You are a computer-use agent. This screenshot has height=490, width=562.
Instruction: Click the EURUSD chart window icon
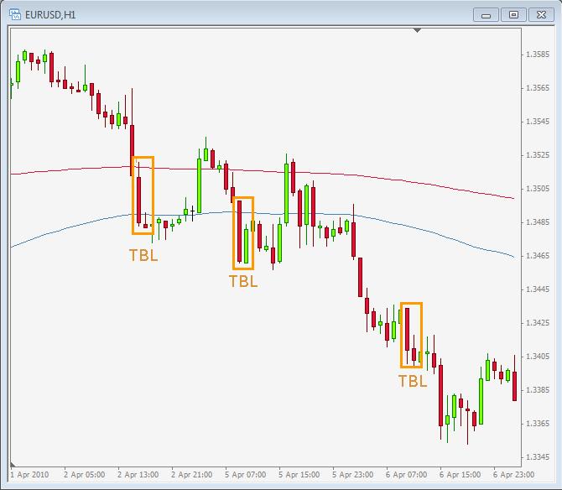point(15,15)
